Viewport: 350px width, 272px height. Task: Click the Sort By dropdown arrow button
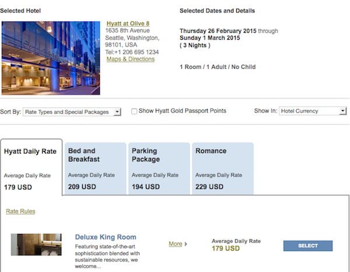point(117,112)
